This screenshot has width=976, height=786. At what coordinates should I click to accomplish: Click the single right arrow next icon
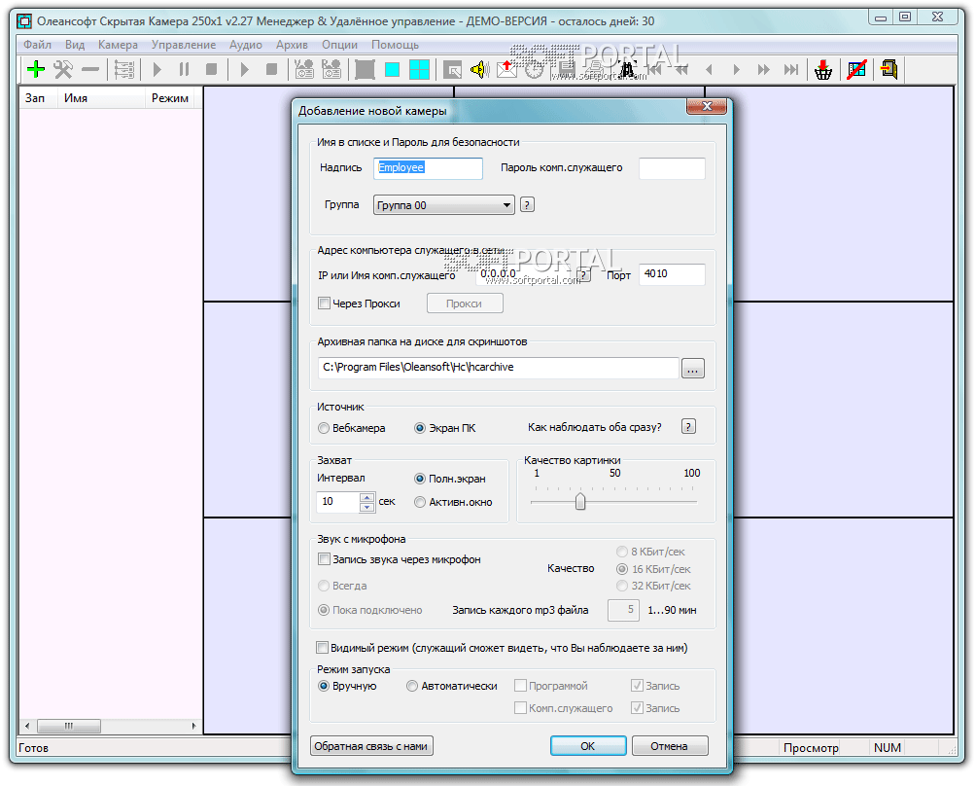(x=736, y=70)
